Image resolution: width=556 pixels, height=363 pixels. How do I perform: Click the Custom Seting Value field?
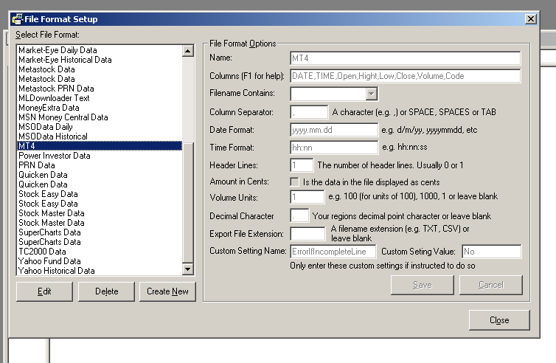pos(491,252)
